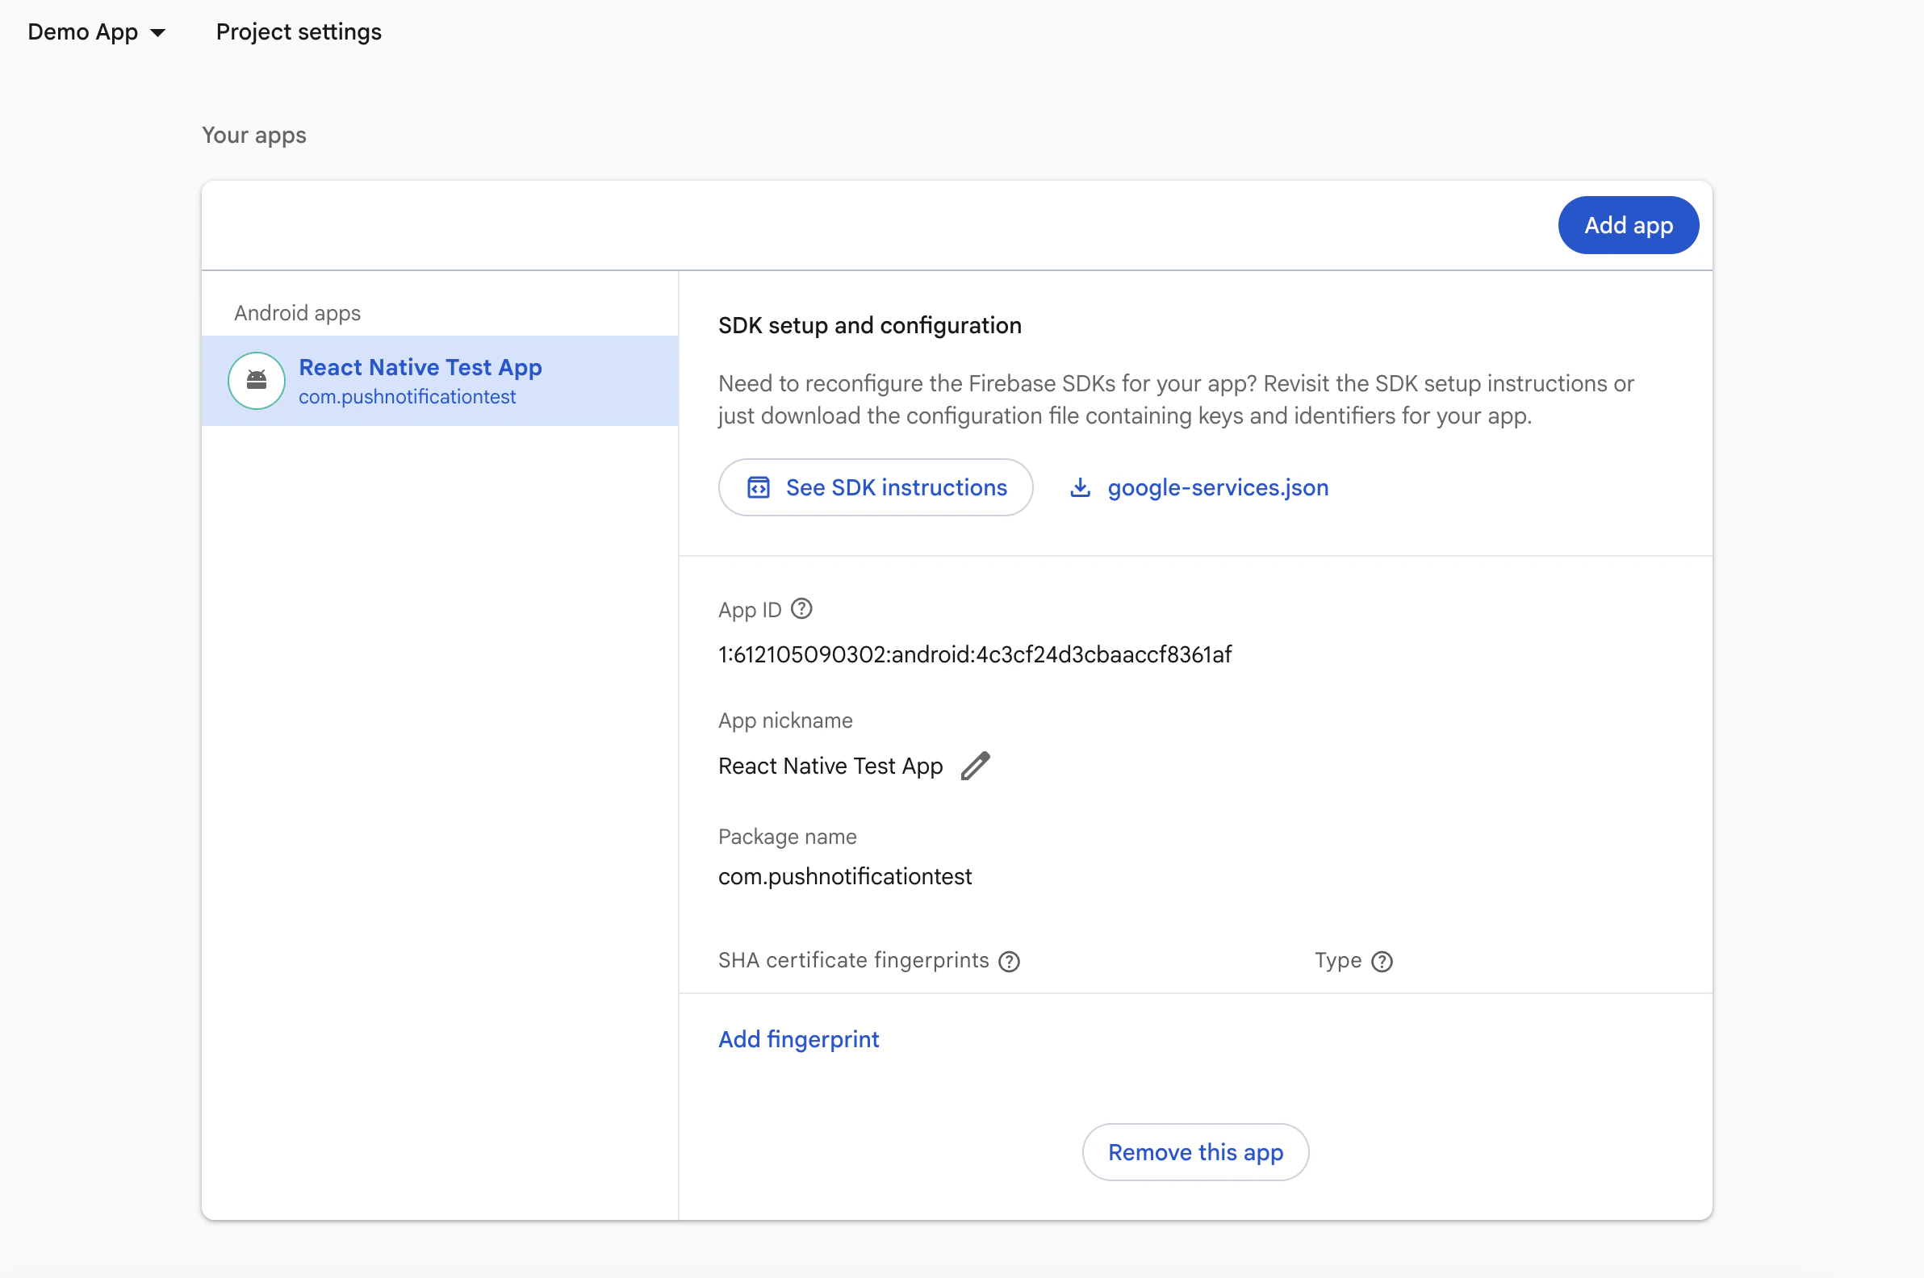The width and height of the screenshot is (1924, 1278).
Task: Edit the app nickname using the pencil icon
Action: [976, 766]
